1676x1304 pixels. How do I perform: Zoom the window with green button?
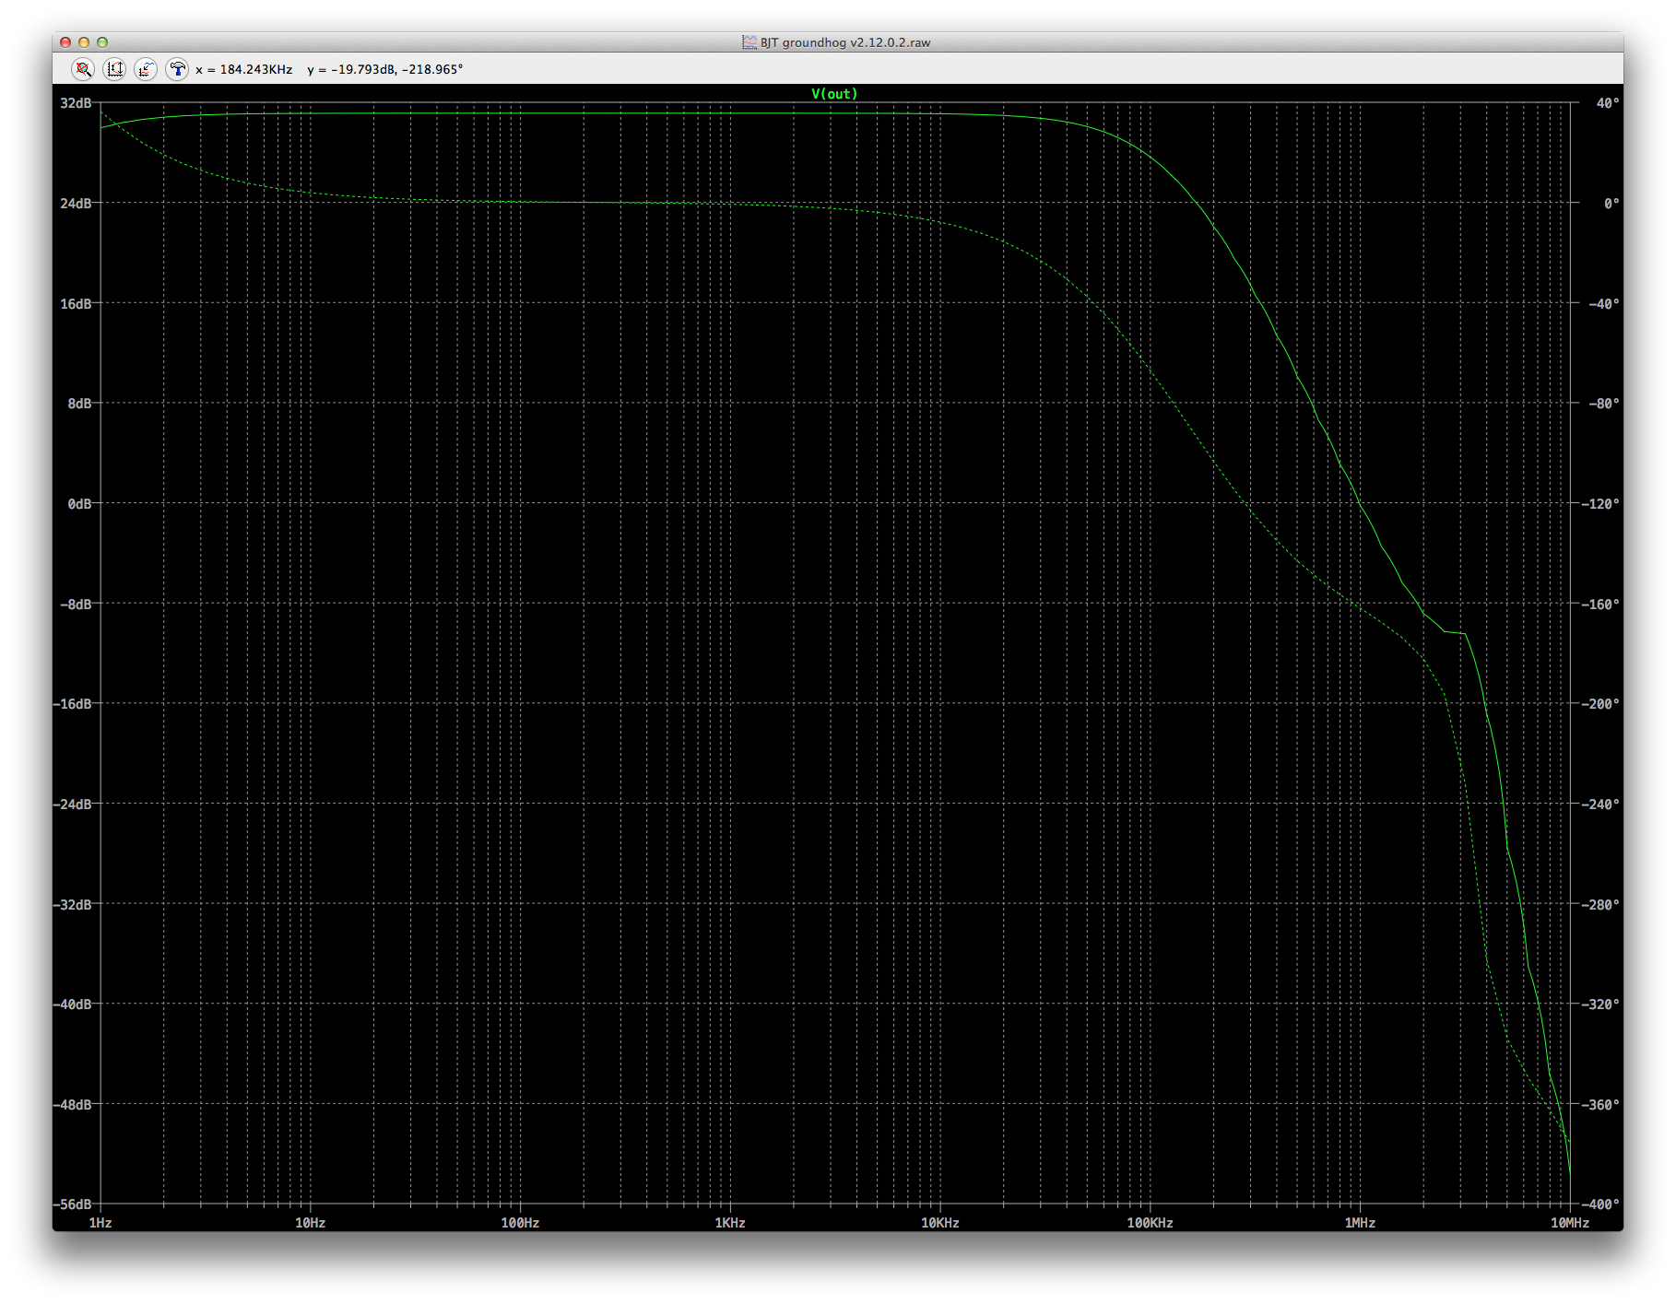[x=102, y=42]
